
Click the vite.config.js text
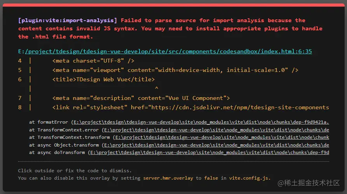coord(249,178)
